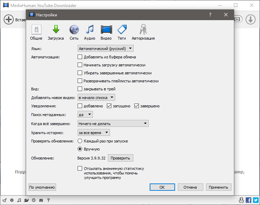This screenshot has width=260, height=205.
Task: Enable Добавлять из буфера обмена checkbox
Action: pyautogui.click(x=80, y=57)
